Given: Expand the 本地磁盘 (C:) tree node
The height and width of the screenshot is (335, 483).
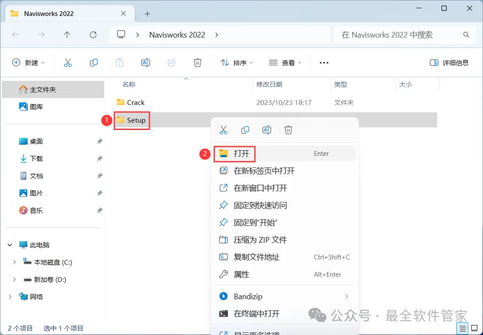Looking at the screenshot, I should (14, 262).
